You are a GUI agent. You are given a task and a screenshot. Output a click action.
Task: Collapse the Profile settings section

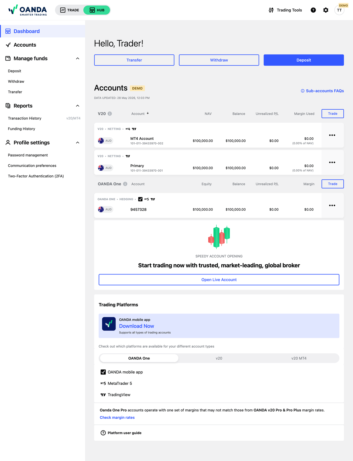point(78,143)
